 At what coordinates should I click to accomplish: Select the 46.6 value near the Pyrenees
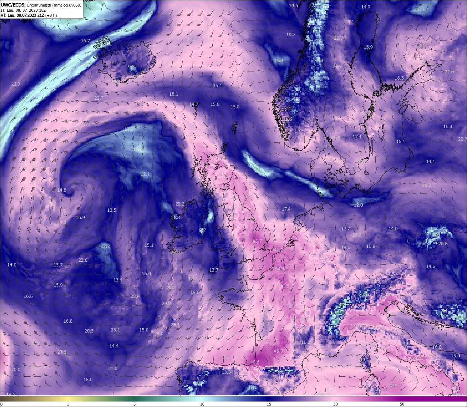[255, 362]
